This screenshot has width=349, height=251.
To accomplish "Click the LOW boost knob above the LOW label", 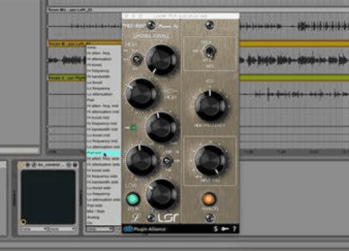I will tap(141, 160).
